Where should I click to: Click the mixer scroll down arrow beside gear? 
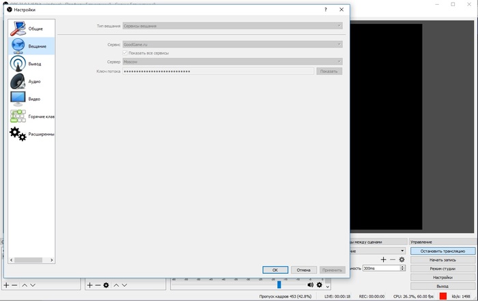click(328, 287)
